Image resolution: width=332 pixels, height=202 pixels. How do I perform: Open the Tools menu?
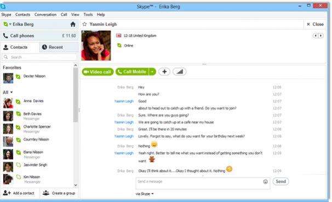click(88, 15)
